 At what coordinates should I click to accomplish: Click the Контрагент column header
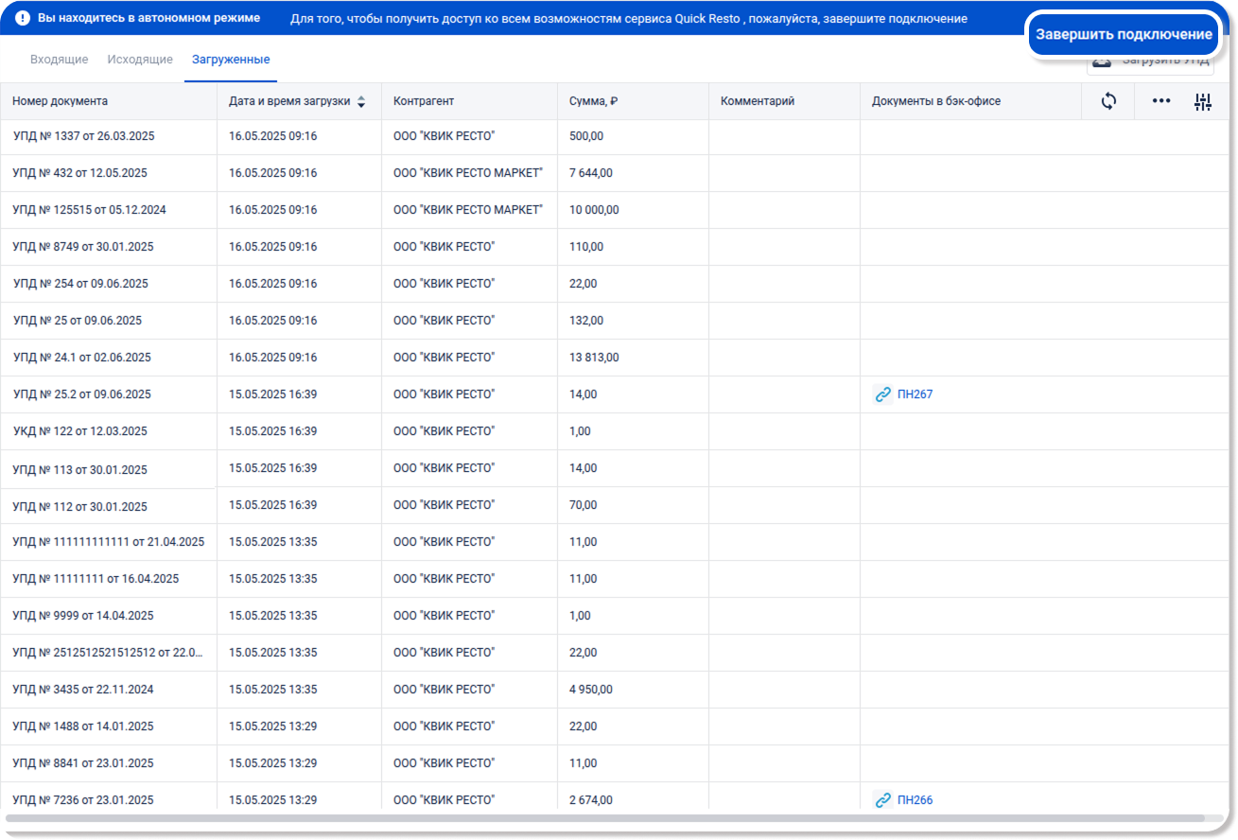(x=424, y=101)
